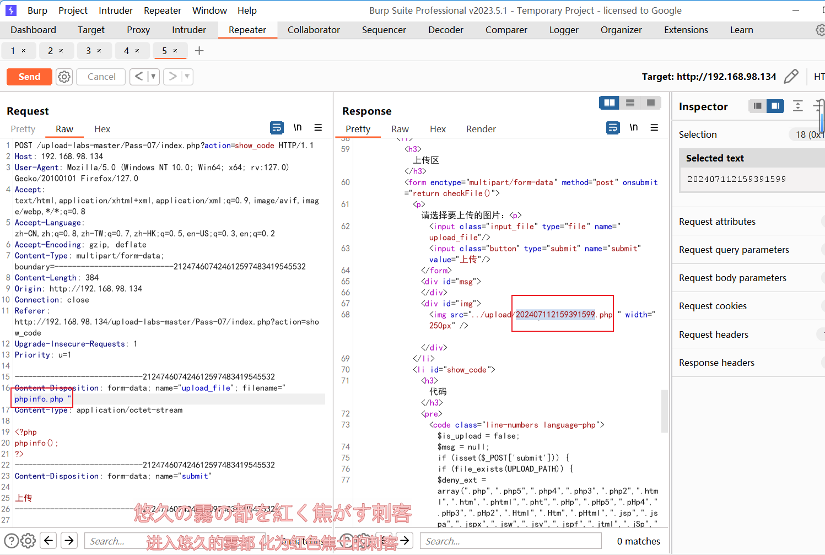Click response pane vertical scrollbar
This screenshot has height=555, width=825.
point(665,411)
